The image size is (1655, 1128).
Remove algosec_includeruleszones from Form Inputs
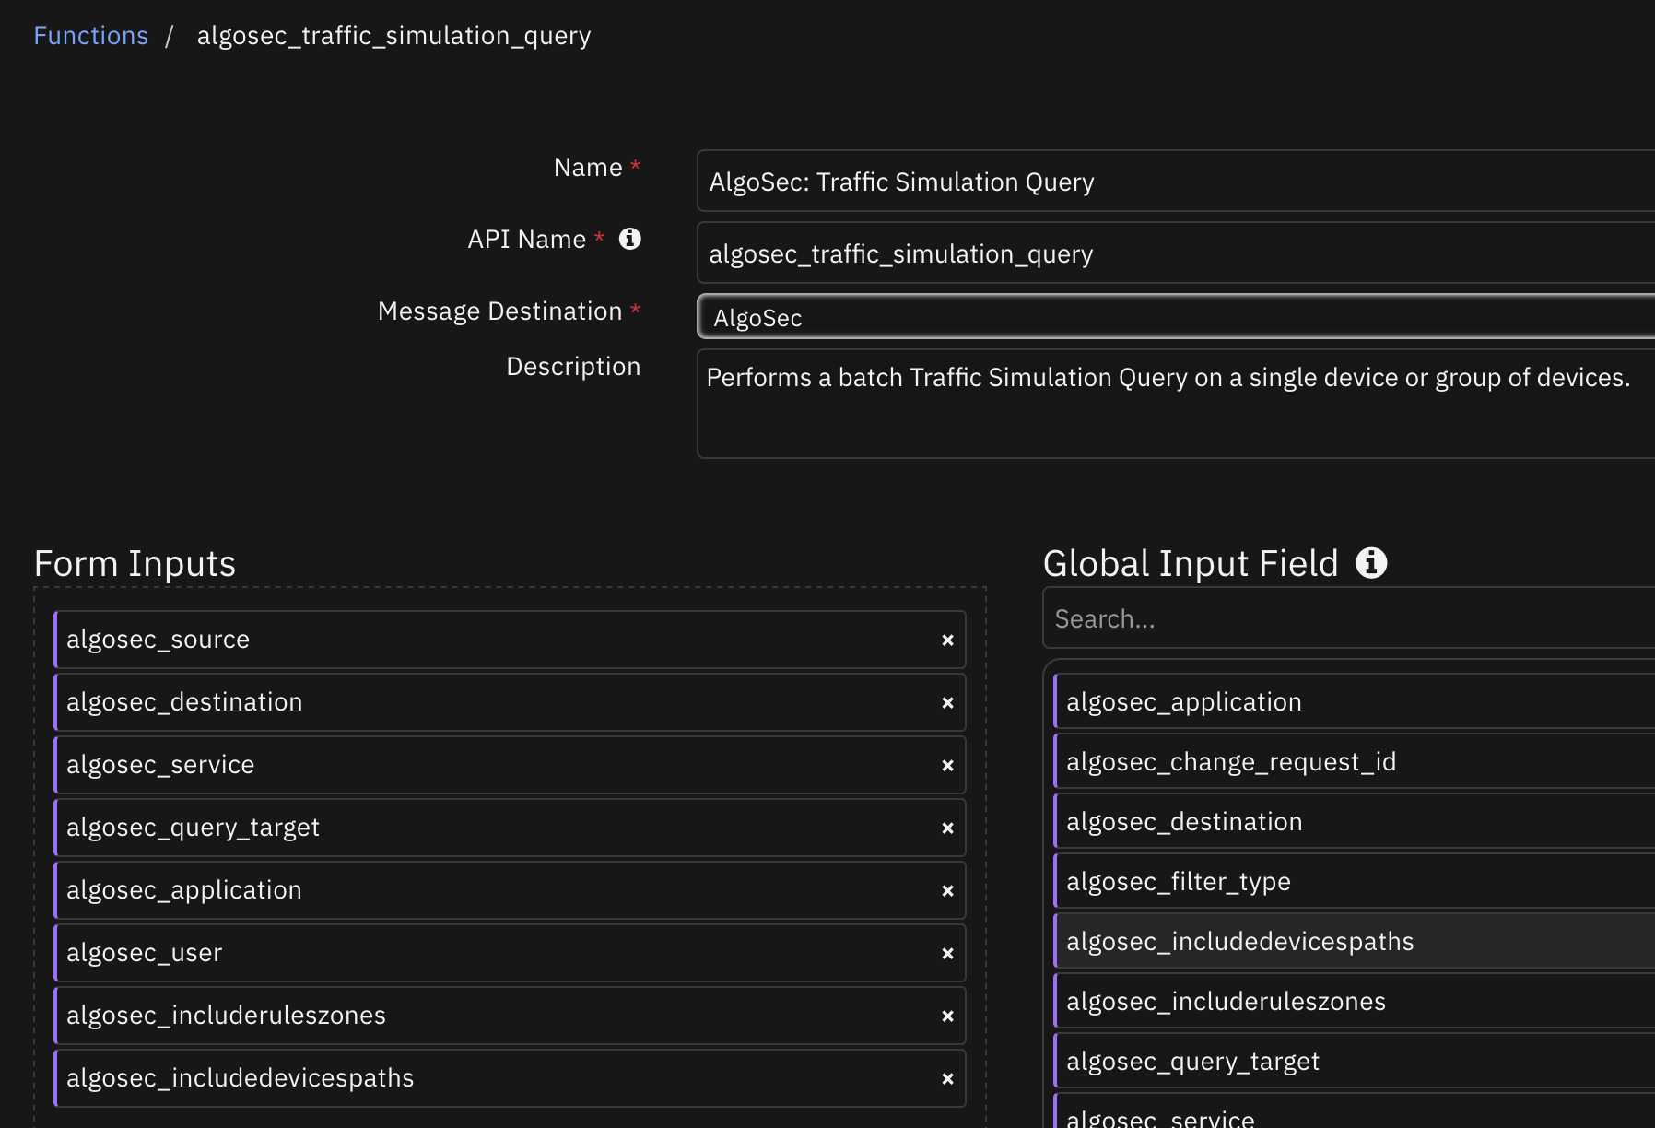pos(947,1016)
